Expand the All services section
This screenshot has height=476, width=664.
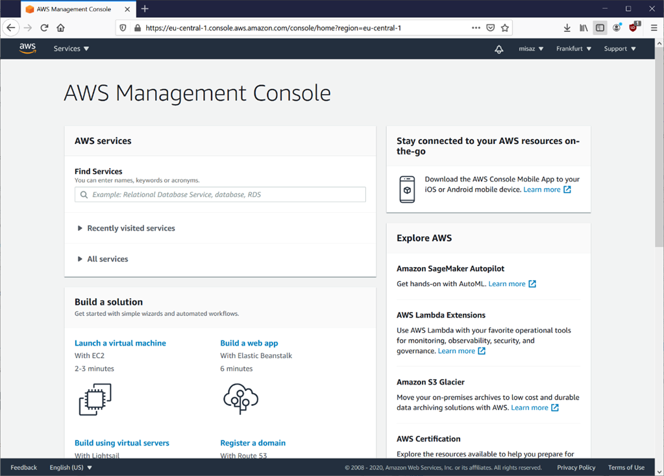[107, 259]
